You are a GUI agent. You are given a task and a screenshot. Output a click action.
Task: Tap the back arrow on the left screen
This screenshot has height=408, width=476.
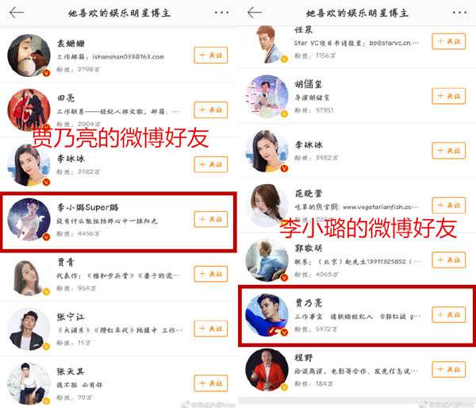coord(17,13)
